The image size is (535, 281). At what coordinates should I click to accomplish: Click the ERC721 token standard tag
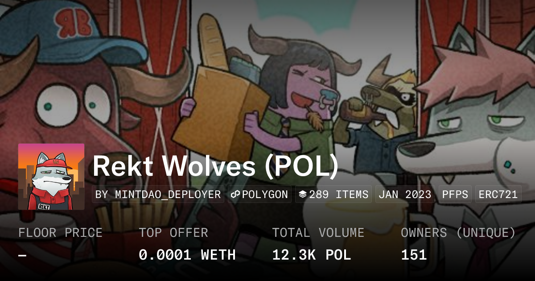coord(498,194)
